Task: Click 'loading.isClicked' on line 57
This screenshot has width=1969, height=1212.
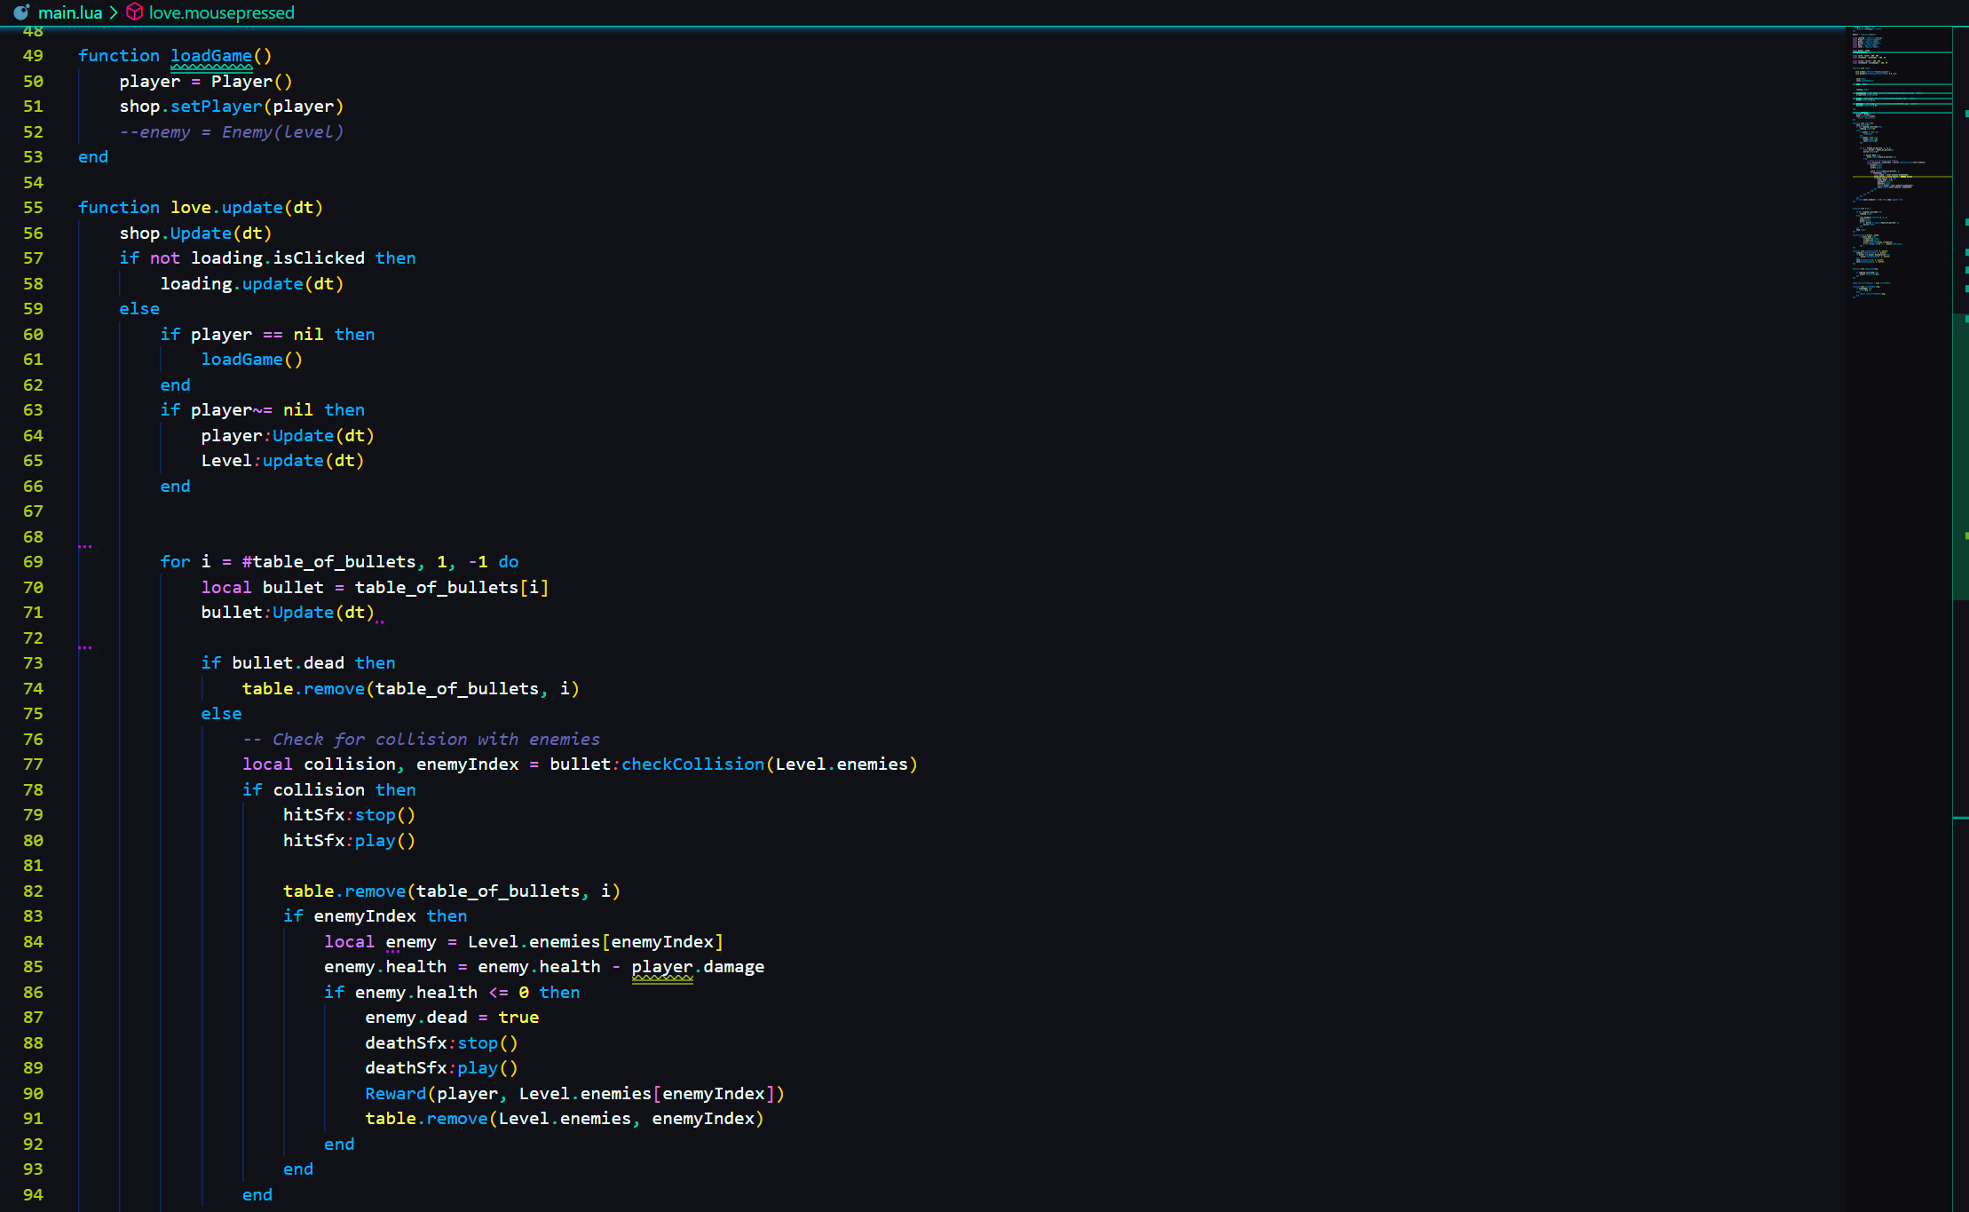Action: pos(278,258)
